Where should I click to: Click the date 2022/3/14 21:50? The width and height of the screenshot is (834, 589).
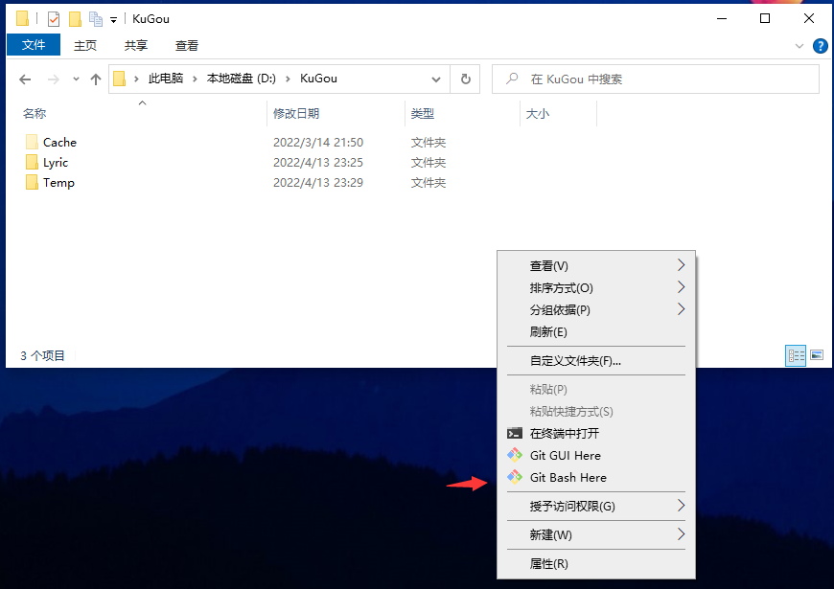point(318,143)
